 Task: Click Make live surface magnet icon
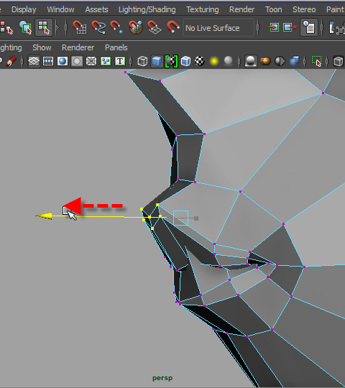point(173,27)
